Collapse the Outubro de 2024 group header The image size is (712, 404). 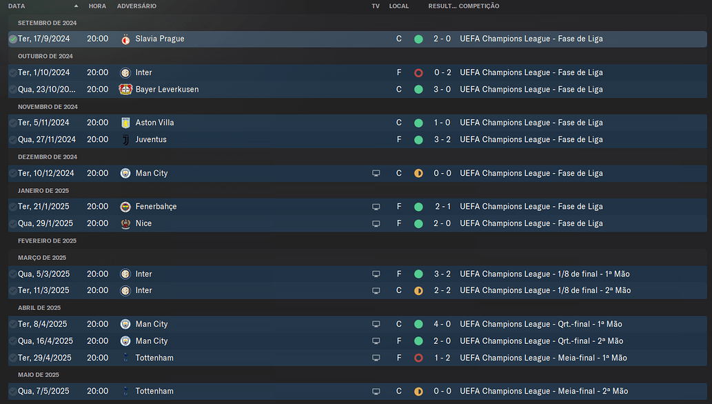tap(45, 56)
